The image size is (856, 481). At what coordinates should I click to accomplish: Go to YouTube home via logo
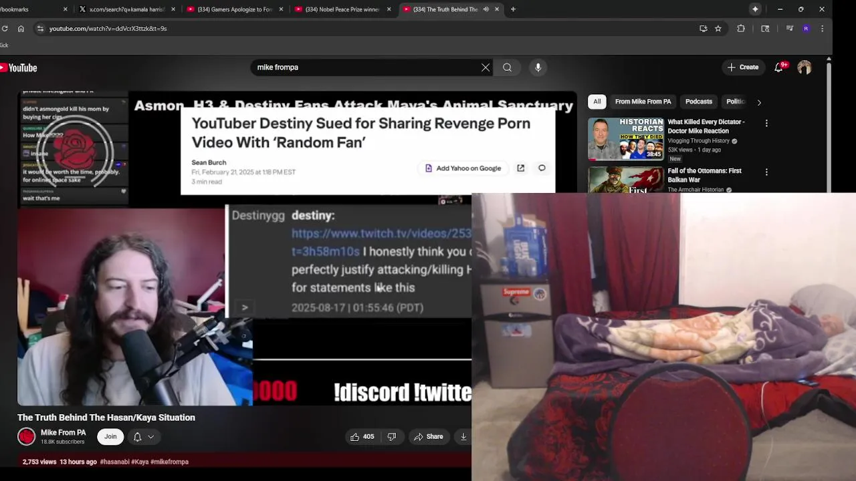pyautogui.click(x=19, y=67)
